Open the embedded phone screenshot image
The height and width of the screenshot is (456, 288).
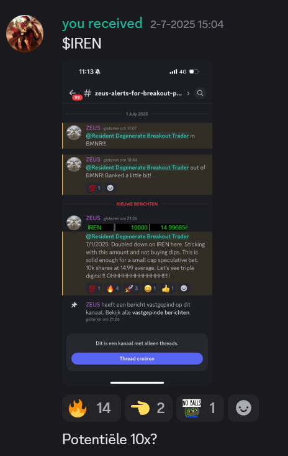137,223
